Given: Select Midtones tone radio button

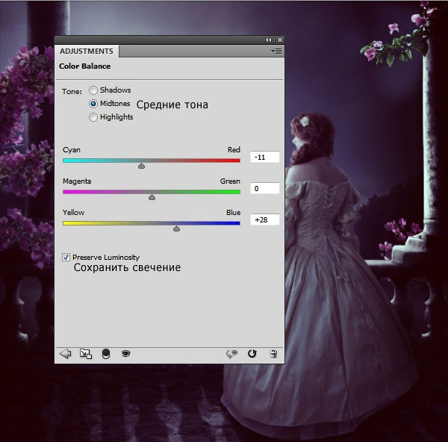Looking at the screenshot, I should tap(93, 104).
